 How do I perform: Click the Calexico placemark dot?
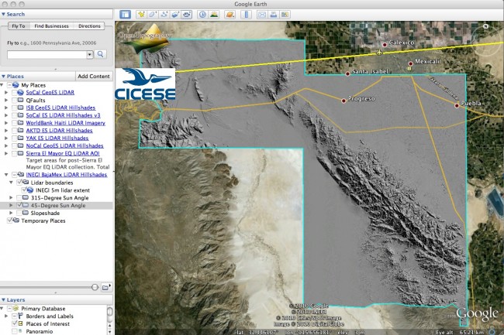coord(385,45)
